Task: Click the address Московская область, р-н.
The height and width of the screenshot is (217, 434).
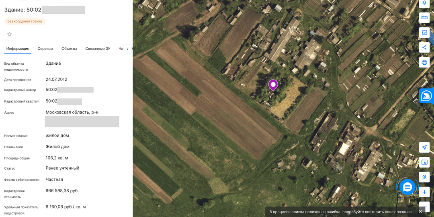Action: pyautogui.click(x=72, y=113)
